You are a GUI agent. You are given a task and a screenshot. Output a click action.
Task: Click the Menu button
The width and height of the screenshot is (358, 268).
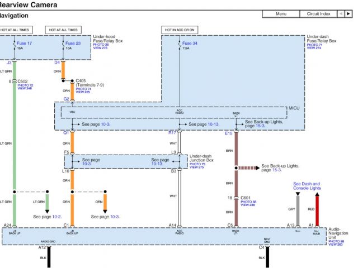pyautogui.click(x=281, y=13)
